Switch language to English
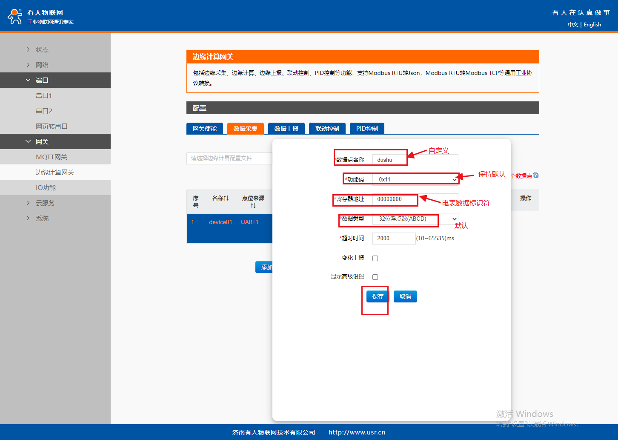Viewport: 618px width, 440px height. 592,25
